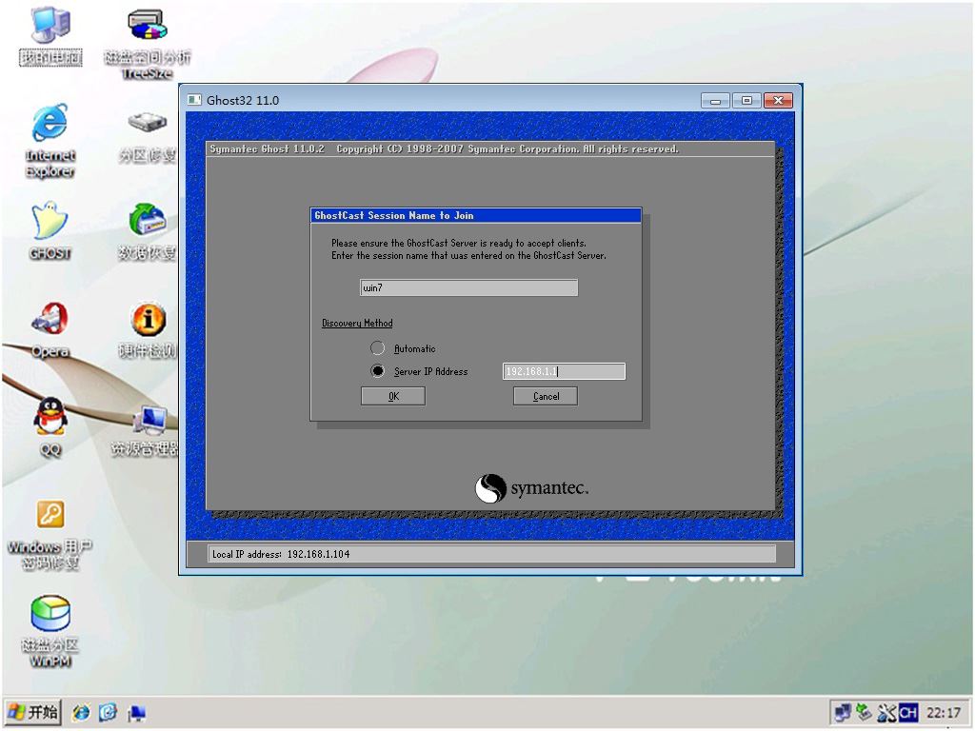
Task: Click the tools wrench tray icon
Action: tap(886, 712)
